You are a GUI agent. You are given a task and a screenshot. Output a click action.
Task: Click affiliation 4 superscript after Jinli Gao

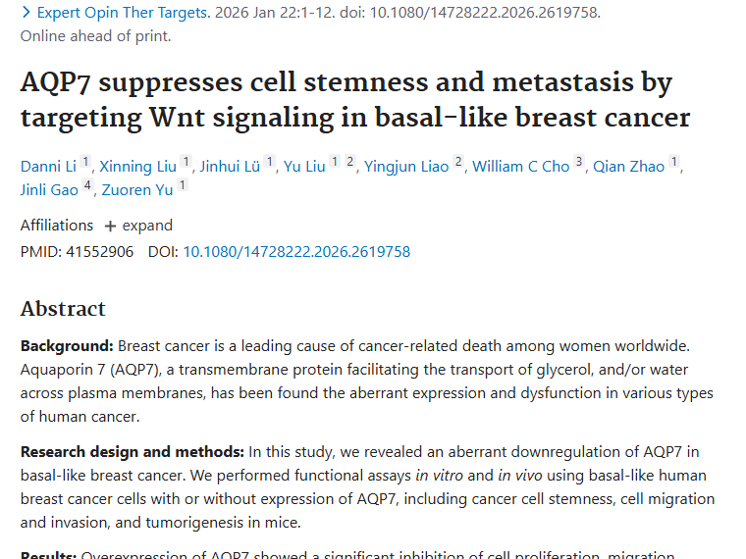[x=87, y=186]
